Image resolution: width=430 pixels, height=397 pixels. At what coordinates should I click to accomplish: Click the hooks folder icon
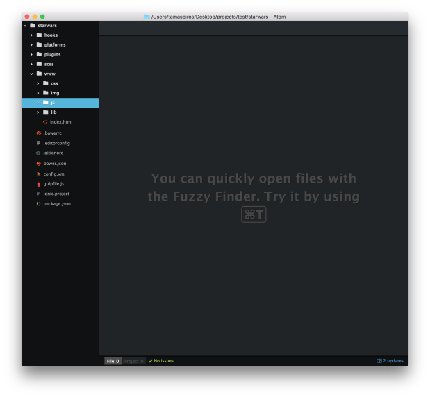pyautogui.click(x=39, y=35)
